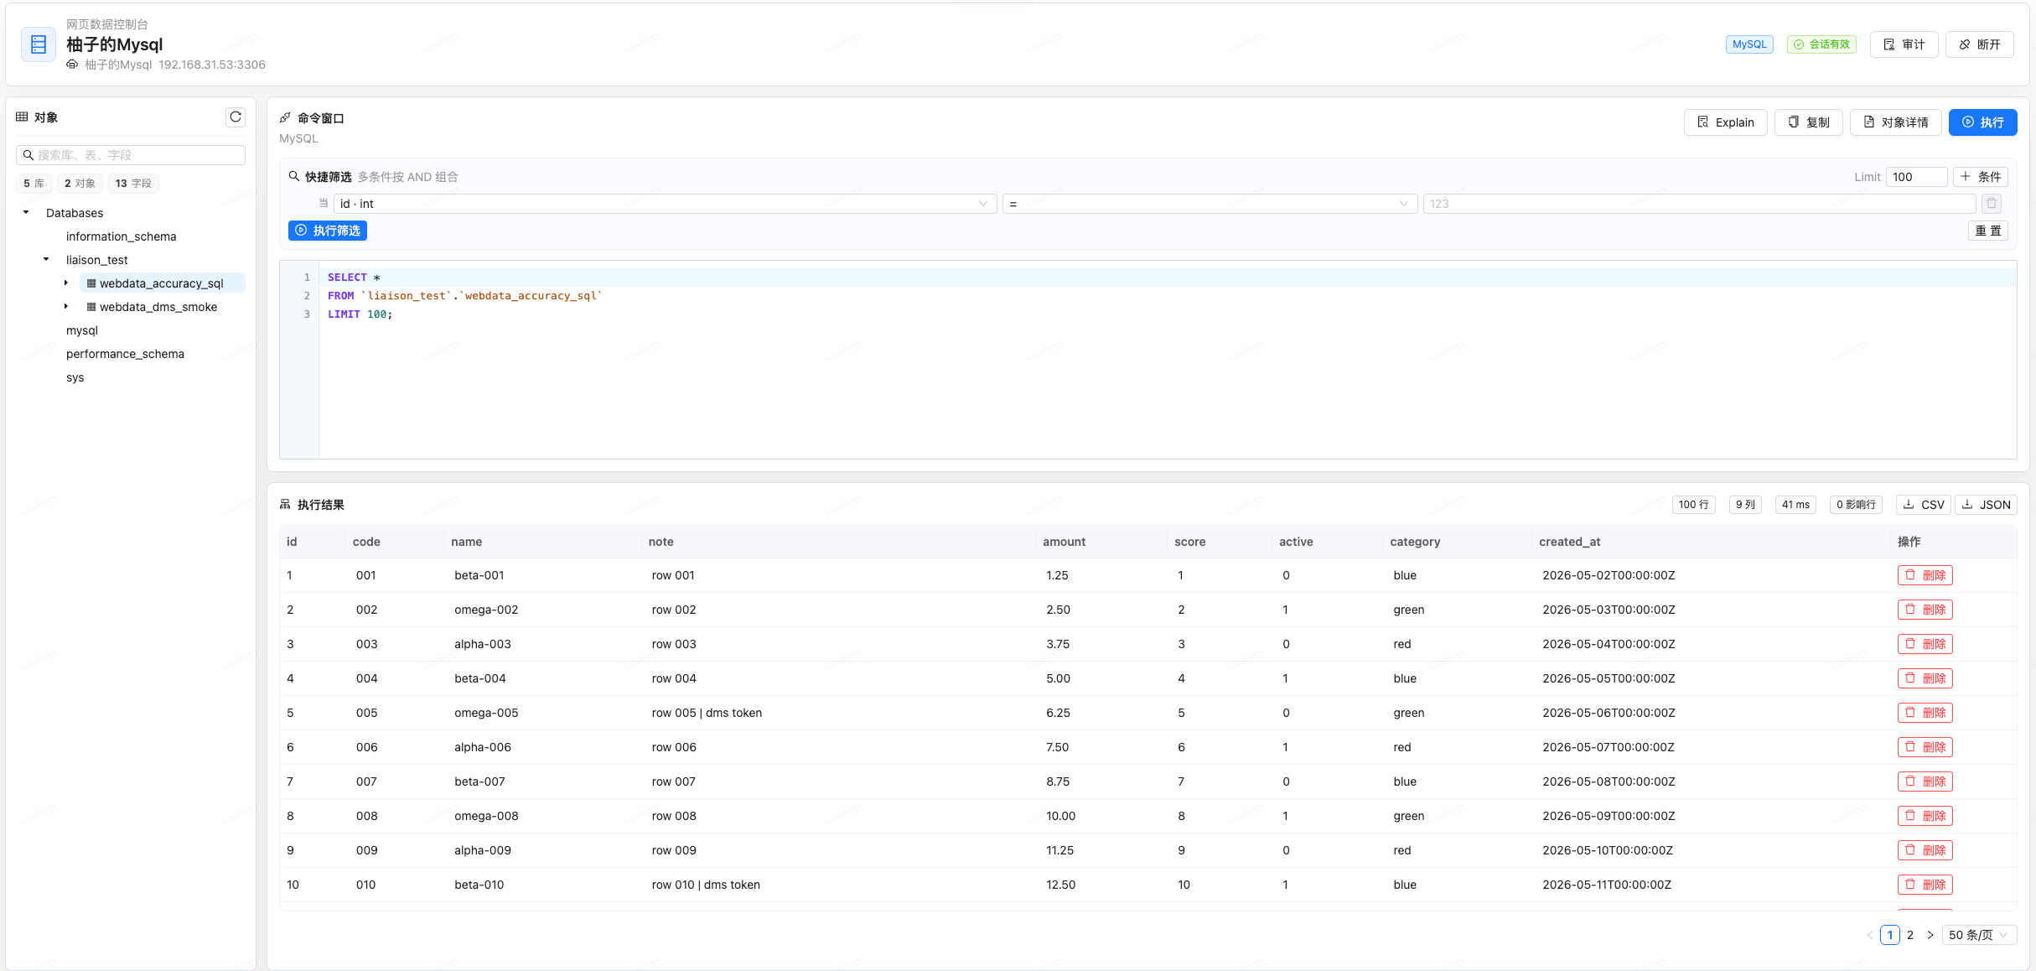The height and width of the screenshot is (971, 2036).
Task: Delete row named beta-010
Action: coord(1925,885)
